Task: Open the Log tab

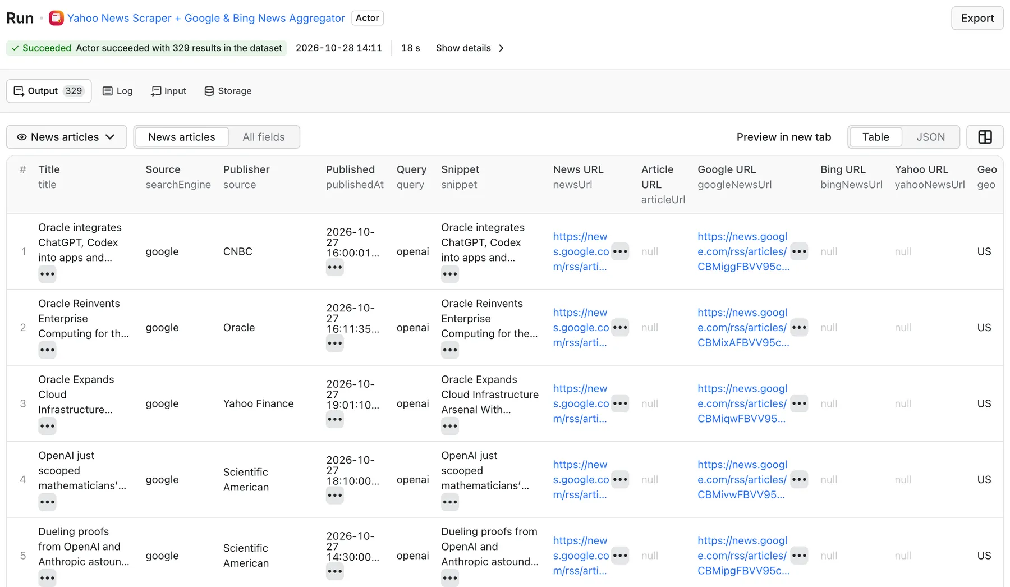Action: point(118,91)
